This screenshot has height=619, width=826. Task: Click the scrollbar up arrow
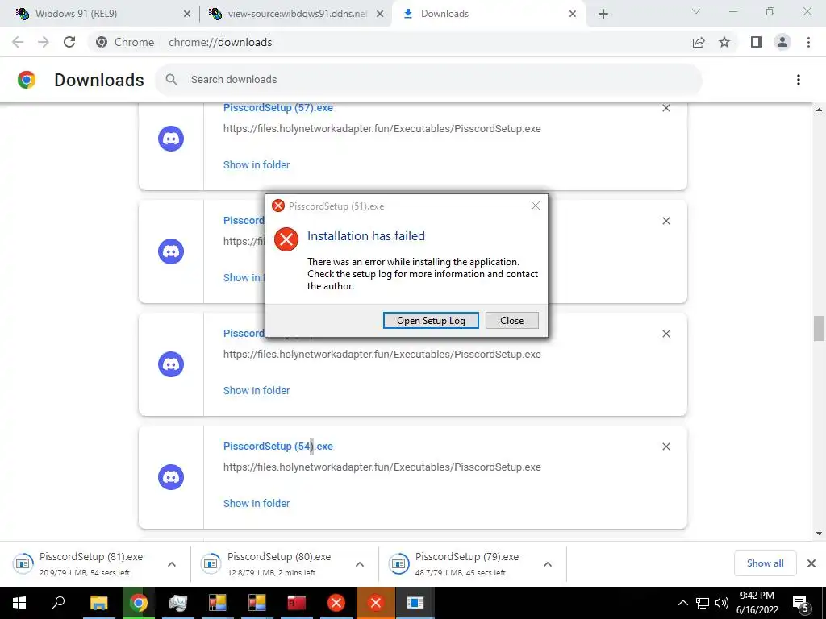[x=819, y=110]
